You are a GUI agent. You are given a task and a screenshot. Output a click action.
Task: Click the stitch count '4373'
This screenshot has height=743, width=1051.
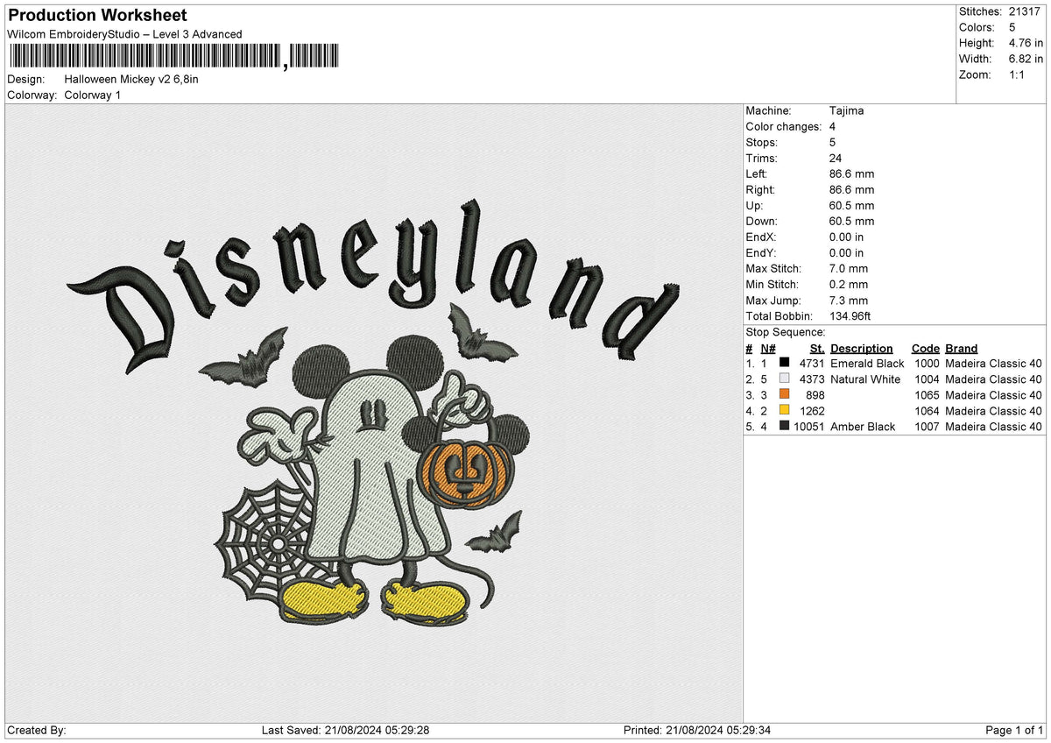[x=812, y=379]
